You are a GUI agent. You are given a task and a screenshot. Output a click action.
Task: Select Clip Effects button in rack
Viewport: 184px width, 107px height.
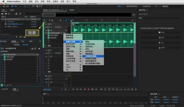(17, 45)
